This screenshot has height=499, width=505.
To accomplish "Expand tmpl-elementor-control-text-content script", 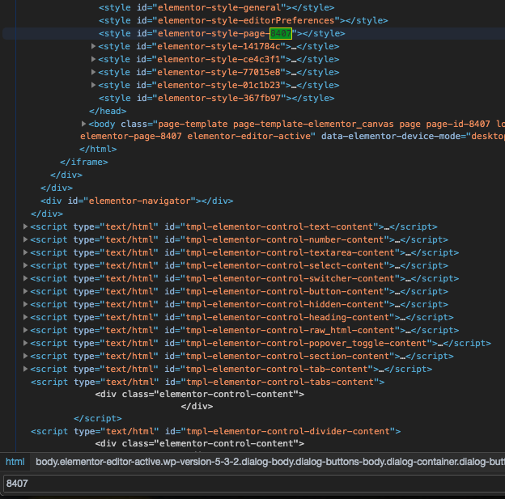I will (x=25, y=226).
